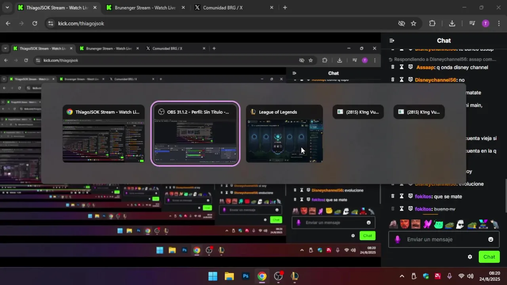Open OBS Studio from the taskbar
Screen dimensions: 507x285
pos(278,276)
